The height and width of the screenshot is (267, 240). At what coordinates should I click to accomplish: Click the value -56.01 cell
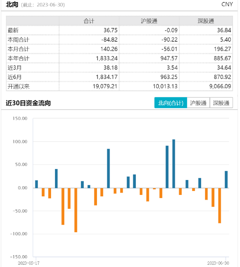(x=170, y=49)
